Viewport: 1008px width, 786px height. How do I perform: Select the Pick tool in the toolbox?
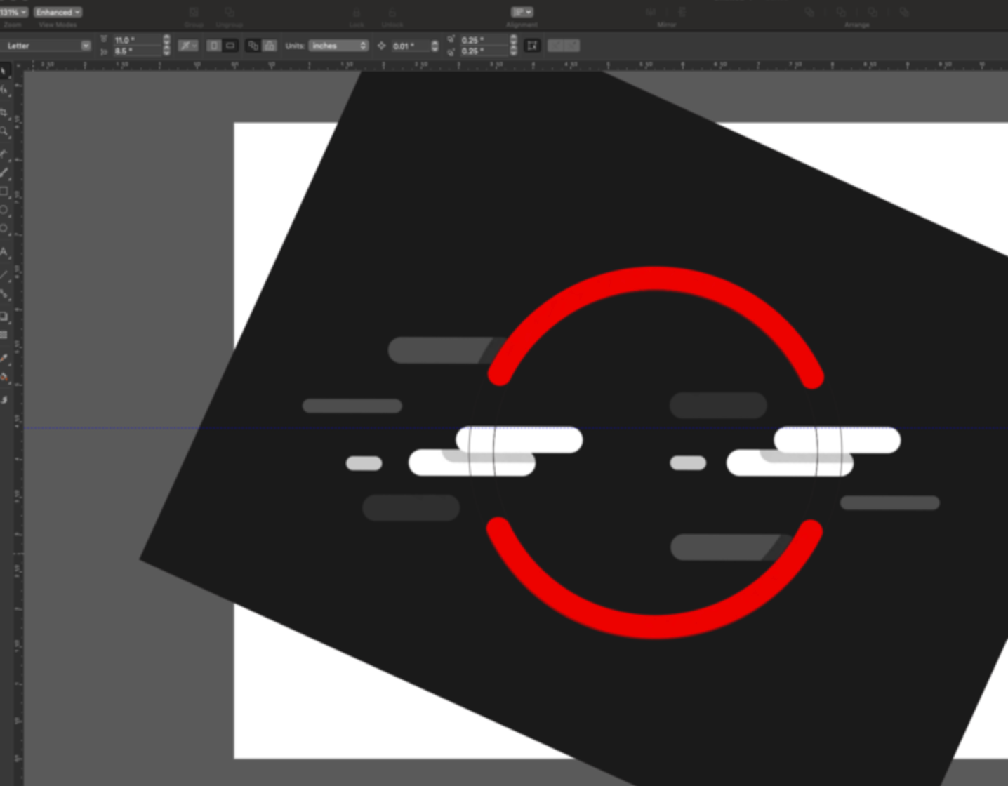pos(4,72)
